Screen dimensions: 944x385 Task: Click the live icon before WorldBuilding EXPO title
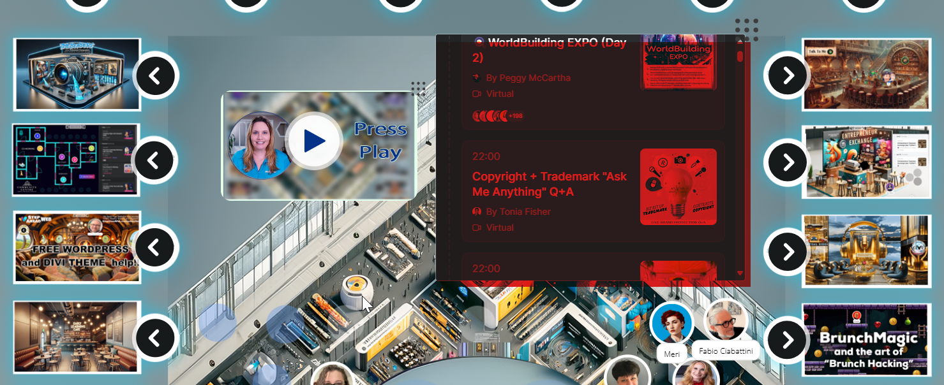tap(479, 42)
